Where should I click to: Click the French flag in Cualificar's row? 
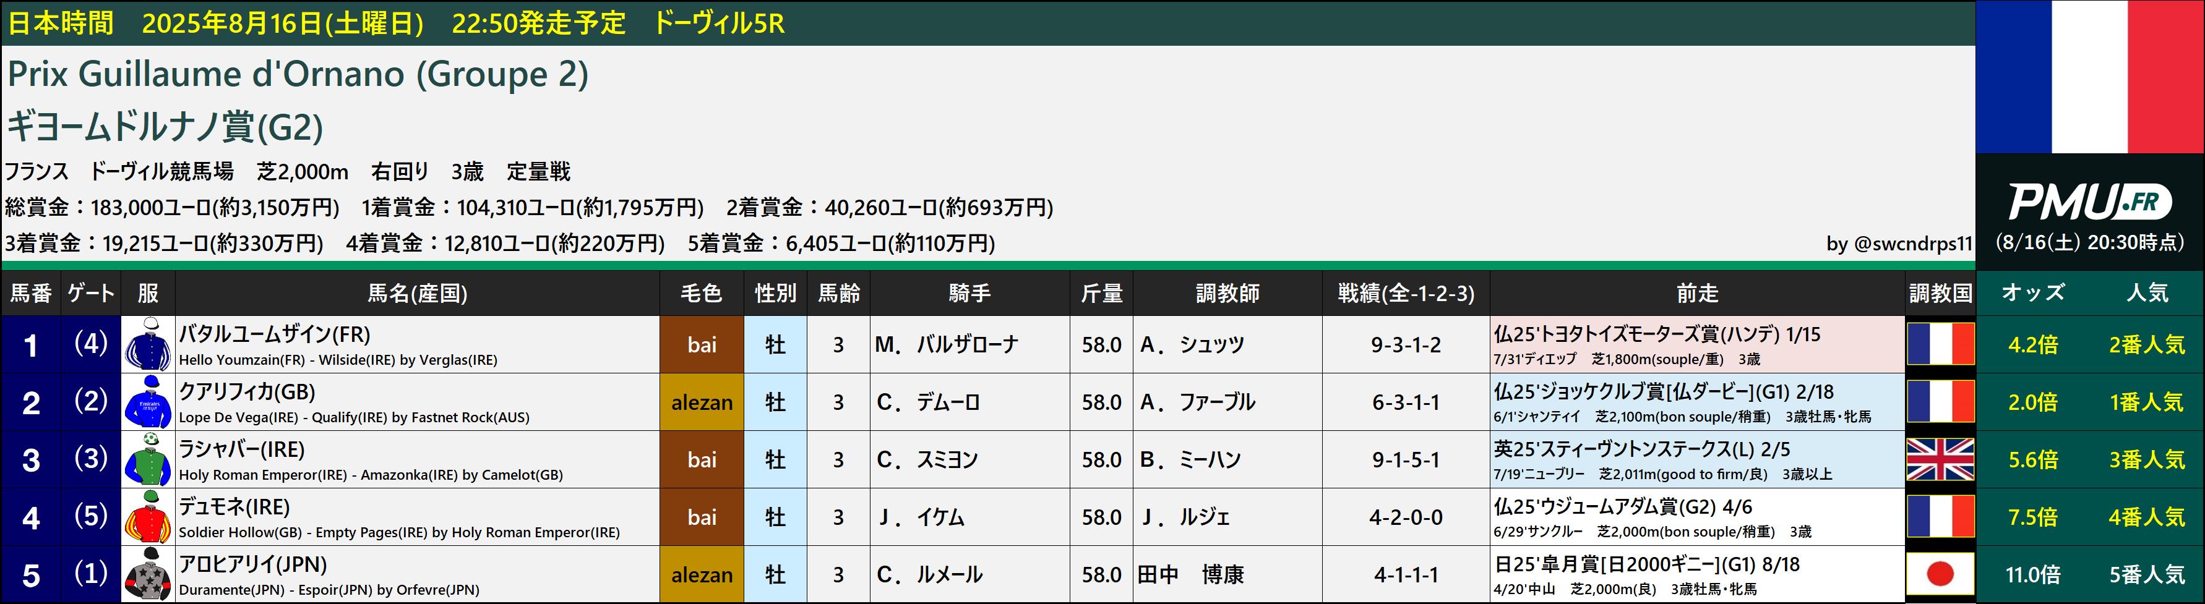tap(1940, 402)
